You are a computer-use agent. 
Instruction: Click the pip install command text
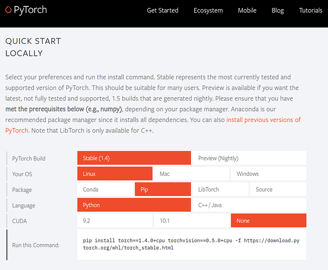191,244
